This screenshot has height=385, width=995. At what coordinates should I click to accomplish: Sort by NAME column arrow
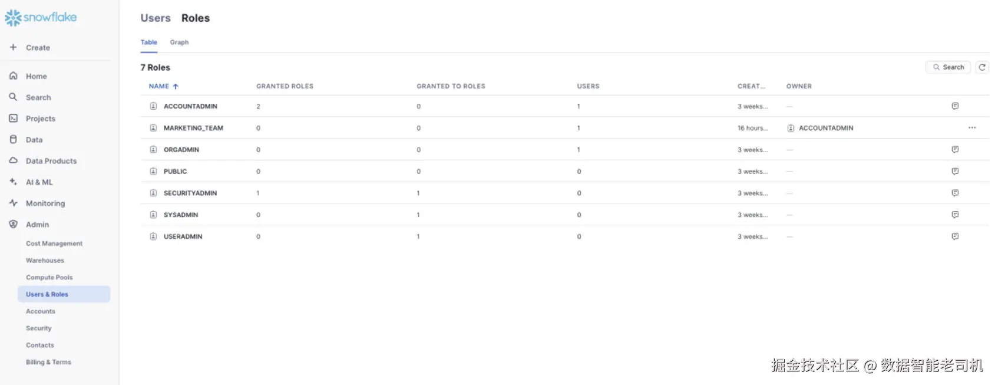[x=176, y=86]
